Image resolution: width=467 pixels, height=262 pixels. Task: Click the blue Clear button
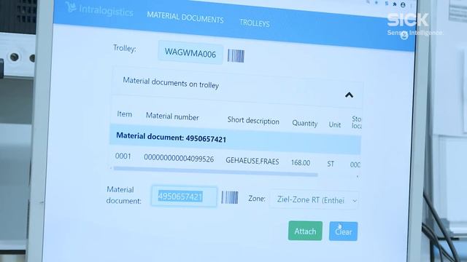(x=344, y=231)
